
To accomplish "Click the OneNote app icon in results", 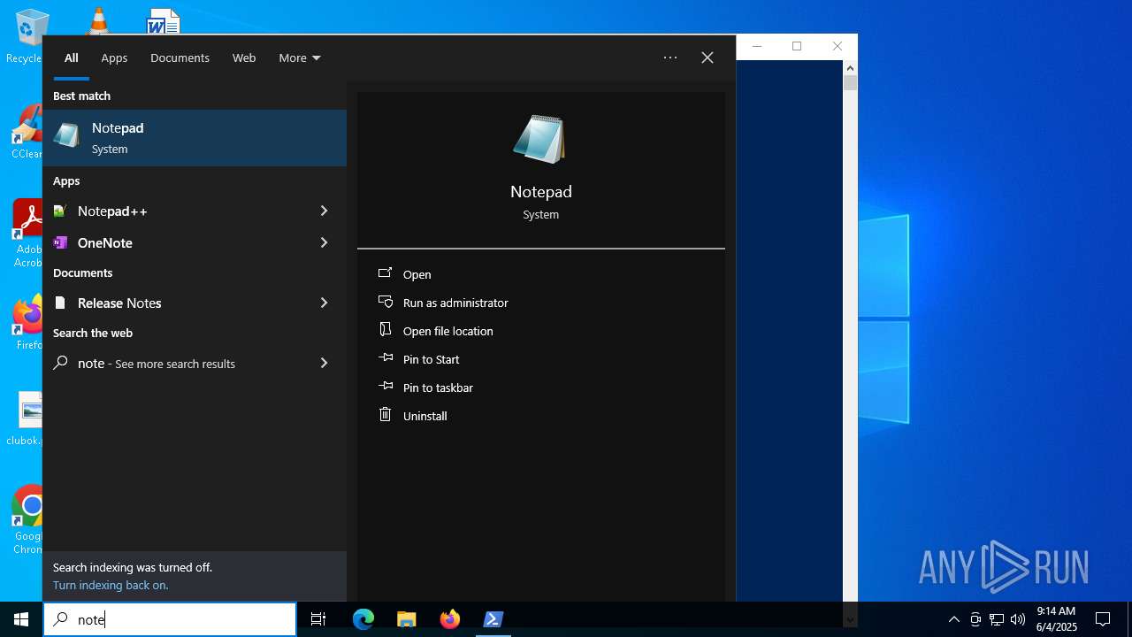I will pyautogui.click(x=60, y=242).
